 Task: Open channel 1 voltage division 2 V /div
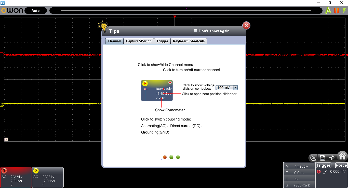click(x=16, y=177)
